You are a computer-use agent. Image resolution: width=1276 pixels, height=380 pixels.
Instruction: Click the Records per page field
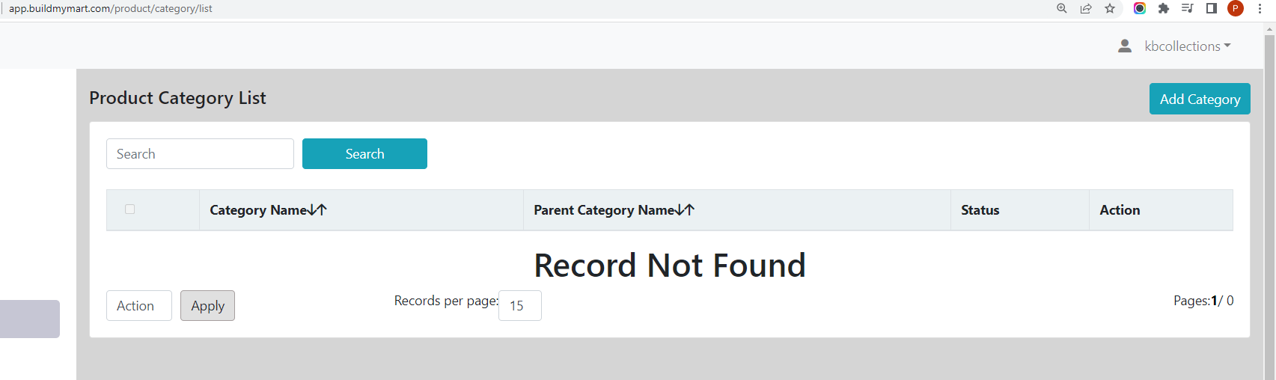tap(520, 306)
